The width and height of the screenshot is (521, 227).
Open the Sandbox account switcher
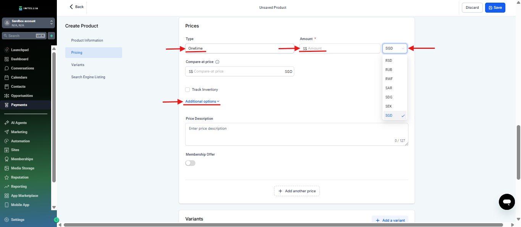coord(28,23)
